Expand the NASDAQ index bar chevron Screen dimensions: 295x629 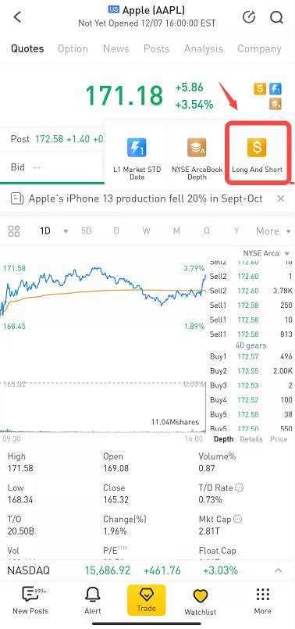(278, 570)
